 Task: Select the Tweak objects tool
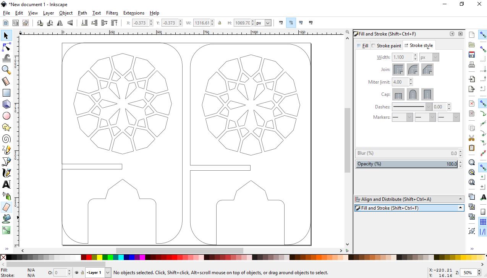6,58
